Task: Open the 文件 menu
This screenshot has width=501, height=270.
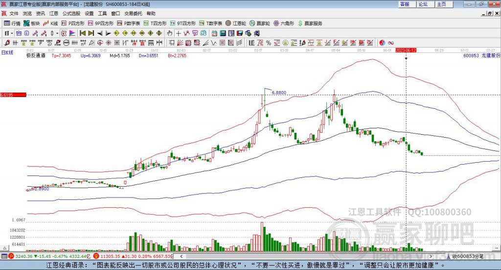Action: (x=14, y=13)
